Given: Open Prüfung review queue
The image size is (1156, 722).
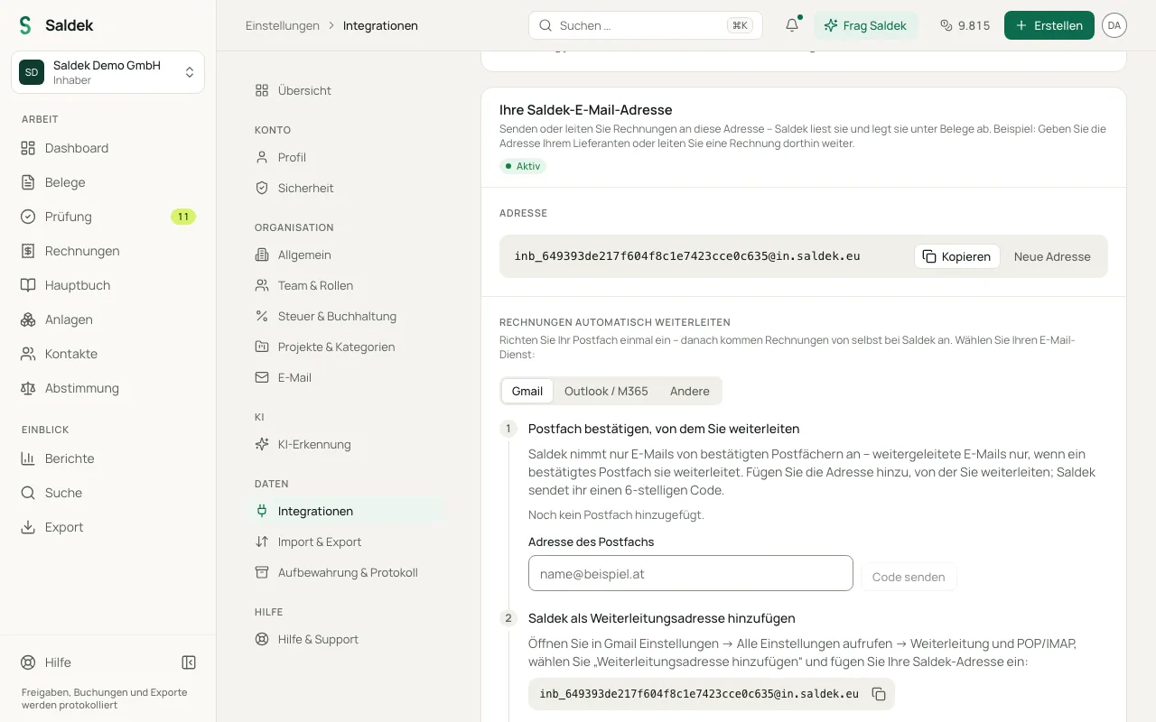Looking at the screenshot, I should point(108,217).
